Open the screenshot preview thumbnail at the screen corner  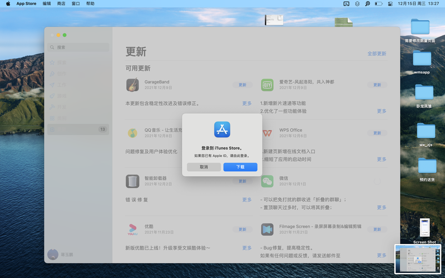tap(418, 259)
